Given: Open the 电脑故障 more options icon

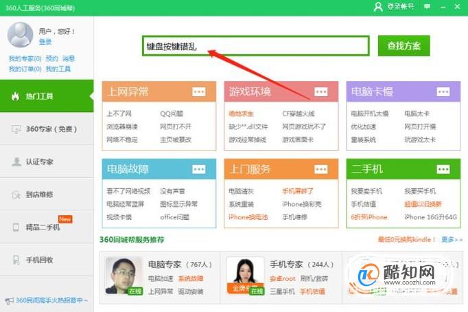Looking at the screenshot, I should 199,169.
